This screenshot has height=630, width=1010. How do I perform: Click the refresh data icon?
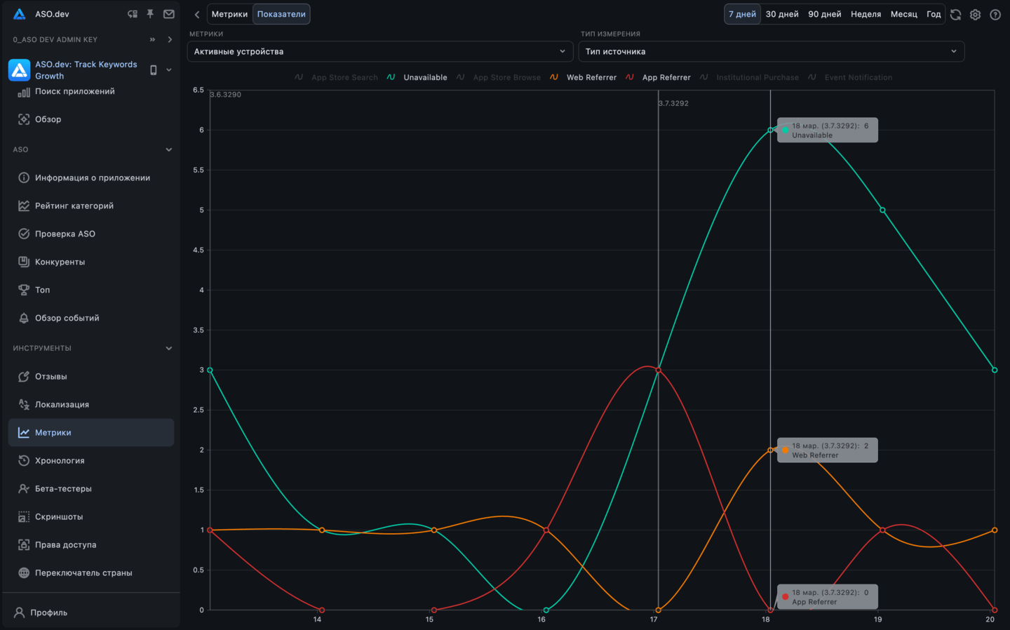[955, 15]
